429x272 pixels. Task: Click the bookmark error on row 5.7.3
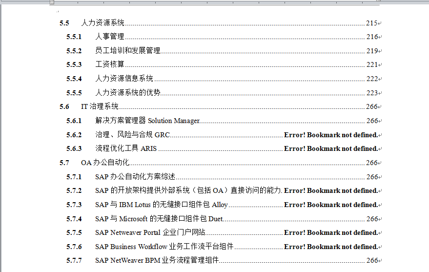(331, 205)
